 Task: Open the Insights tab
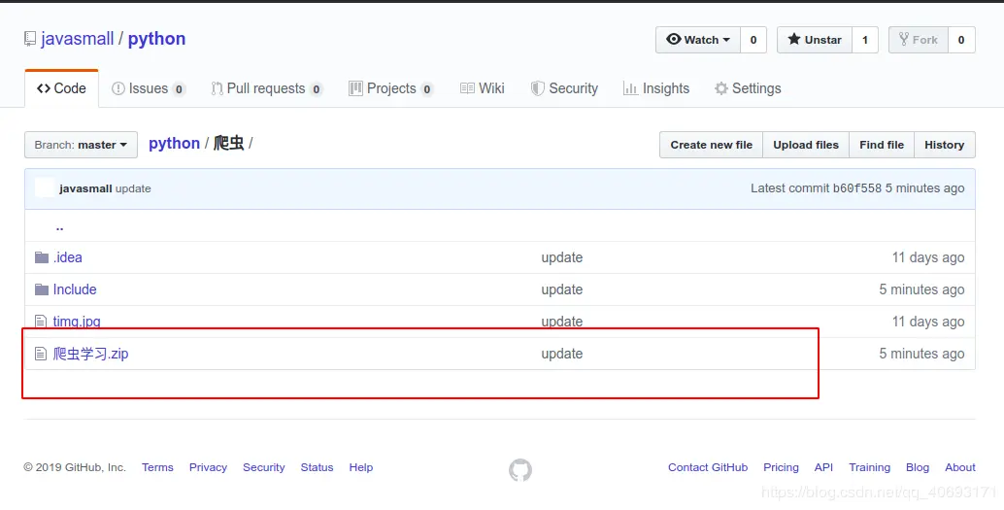pyautogui.click(x=656, y=88)
